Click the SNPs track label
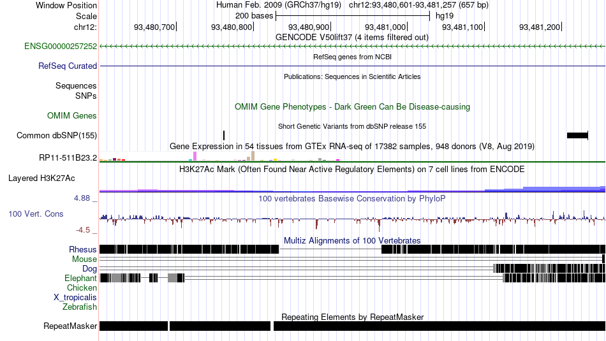The image size is (606, 341). pos(86,96)
